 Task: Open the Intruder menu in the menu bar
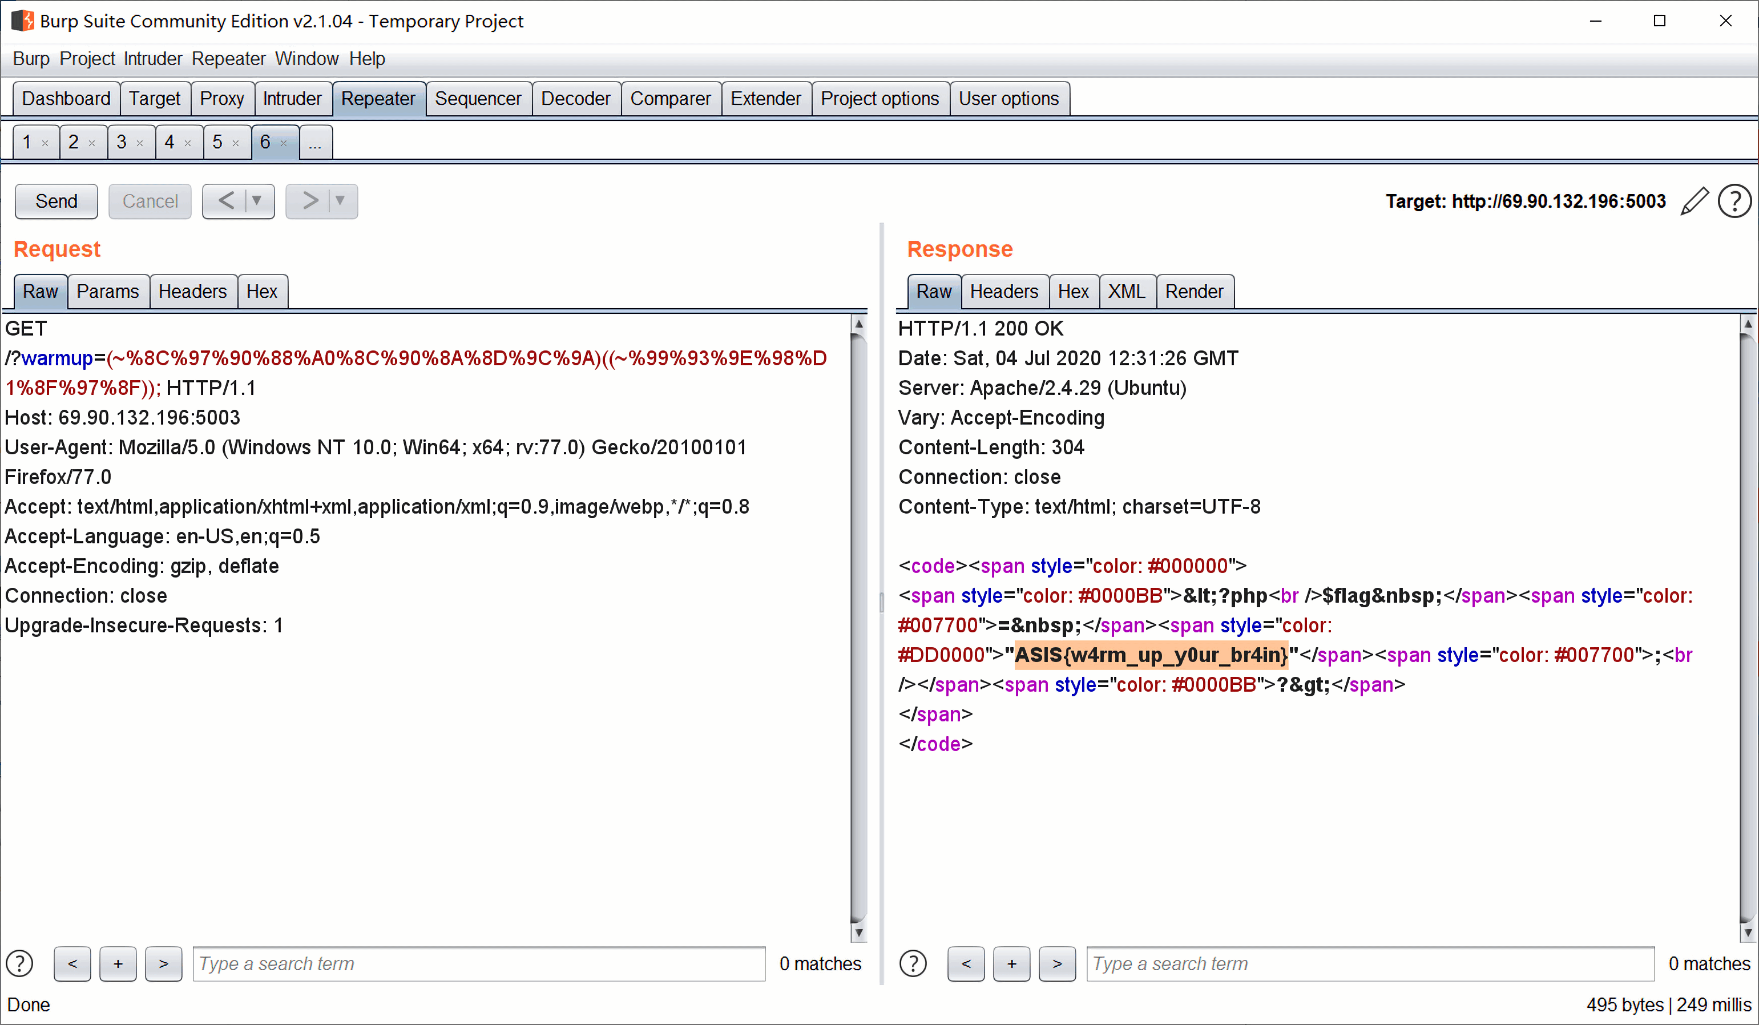click(153, 59)
